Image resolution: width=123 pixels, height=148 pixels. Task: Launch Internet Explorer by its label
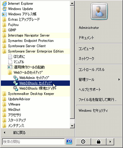[x=20, y=4]
